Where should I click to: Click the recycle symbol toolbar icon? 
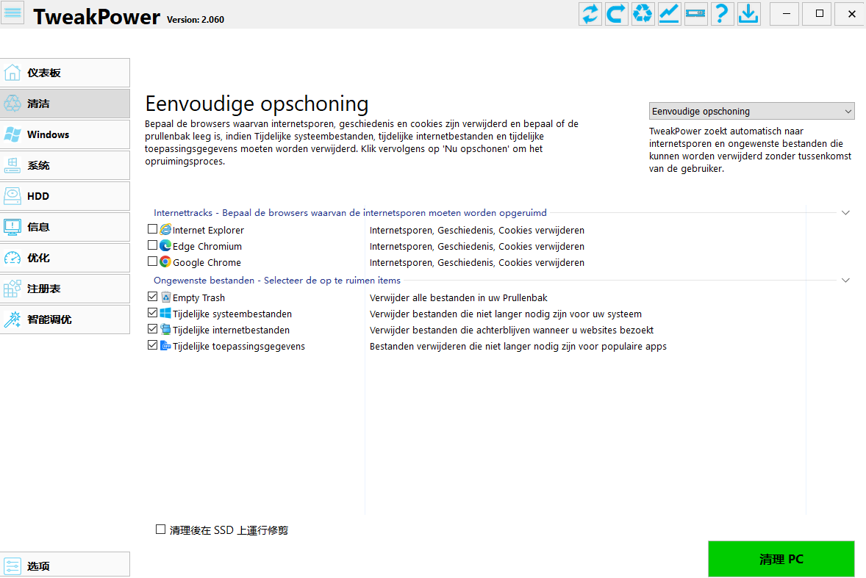pos(643,14)
